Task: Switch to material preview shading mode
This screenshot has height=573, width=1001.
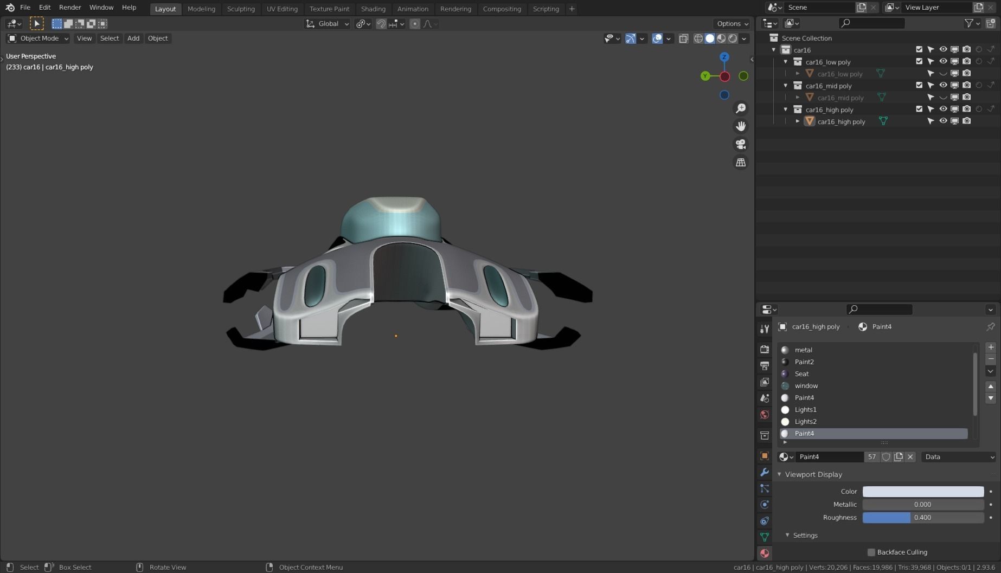Action: tap(721, 38)
